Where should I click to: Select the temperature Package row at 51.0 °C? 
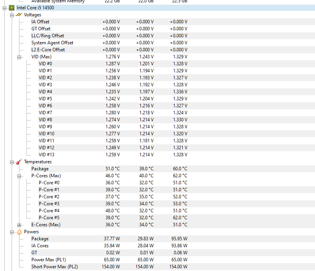[173, 168]
